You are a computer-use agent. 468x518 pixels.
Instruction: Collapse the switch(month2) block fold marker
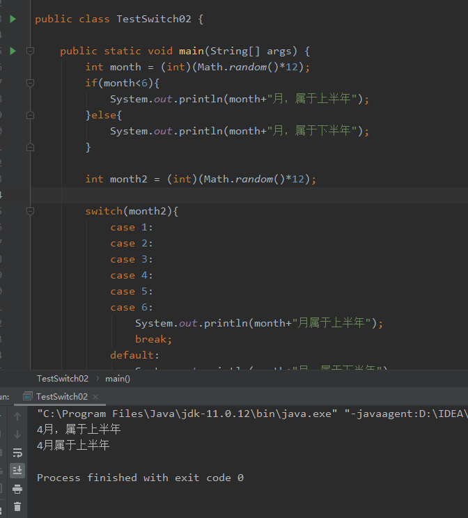click(30, 211)
